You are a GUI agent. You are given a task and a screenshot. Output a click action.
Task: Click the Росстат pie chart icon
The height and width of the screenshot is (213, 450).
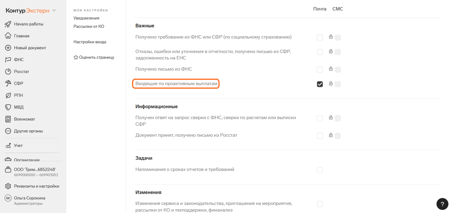tap(8, 72)
